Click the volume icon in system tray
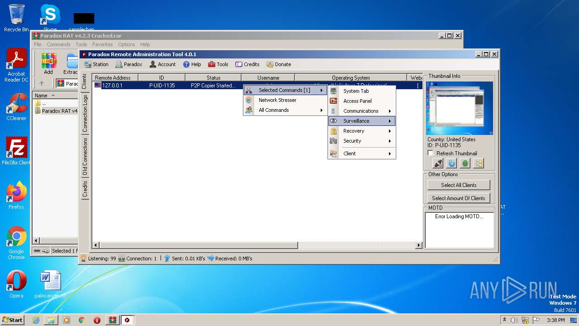The width and height of the screenshot is (579, 326). tap(514, 320)
